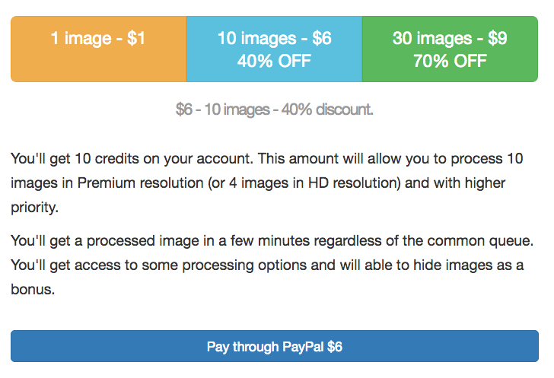Click the "70% OFF" label on green tile
This screenshot has height=378, width=554.
pos(450,61)
